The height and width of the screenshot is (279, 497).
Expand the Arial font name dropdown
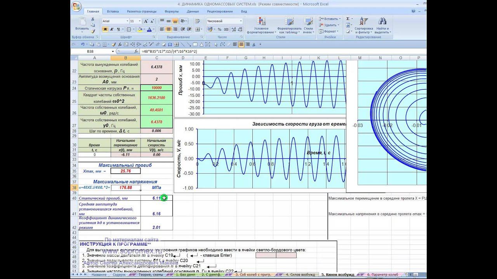[127, 21]
